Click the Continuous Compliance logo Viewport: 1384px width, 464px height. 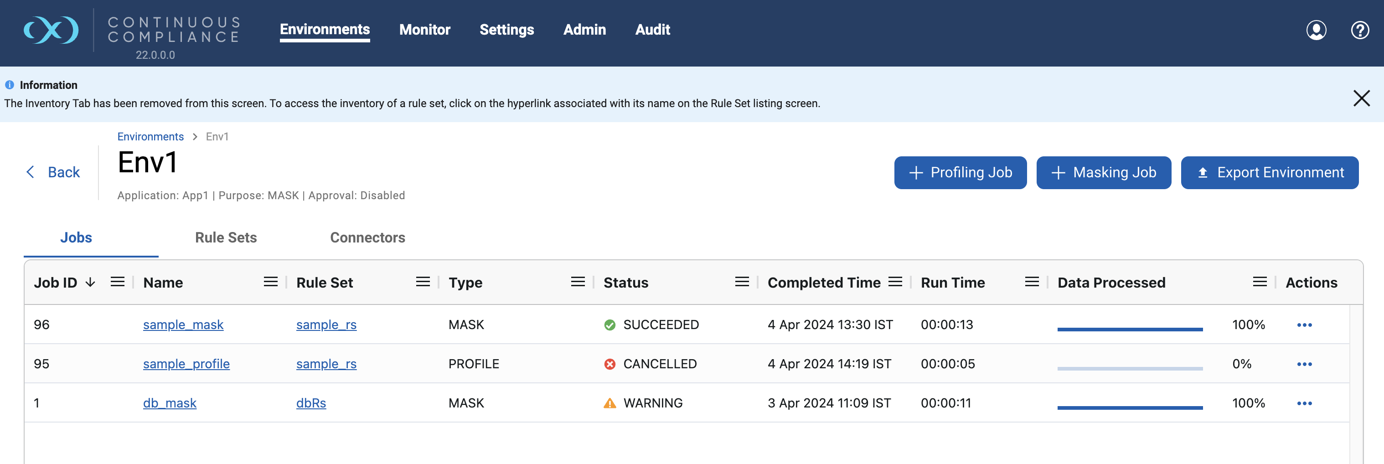coord(52,30)
